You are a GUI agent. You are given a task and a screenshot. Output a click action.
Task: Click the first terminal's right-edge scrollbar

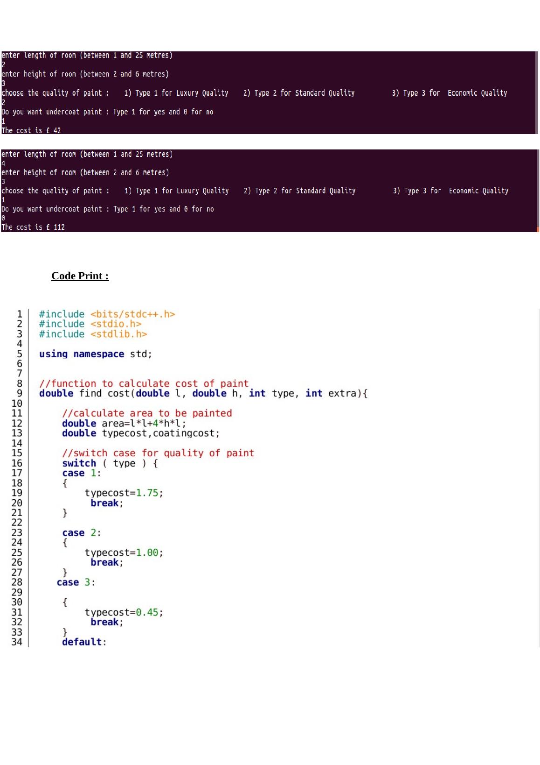coord(537,92)
